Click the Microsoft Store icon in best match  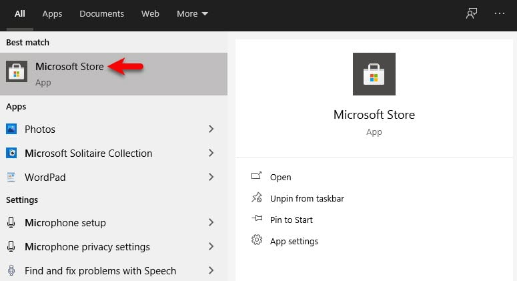point(17,71)
